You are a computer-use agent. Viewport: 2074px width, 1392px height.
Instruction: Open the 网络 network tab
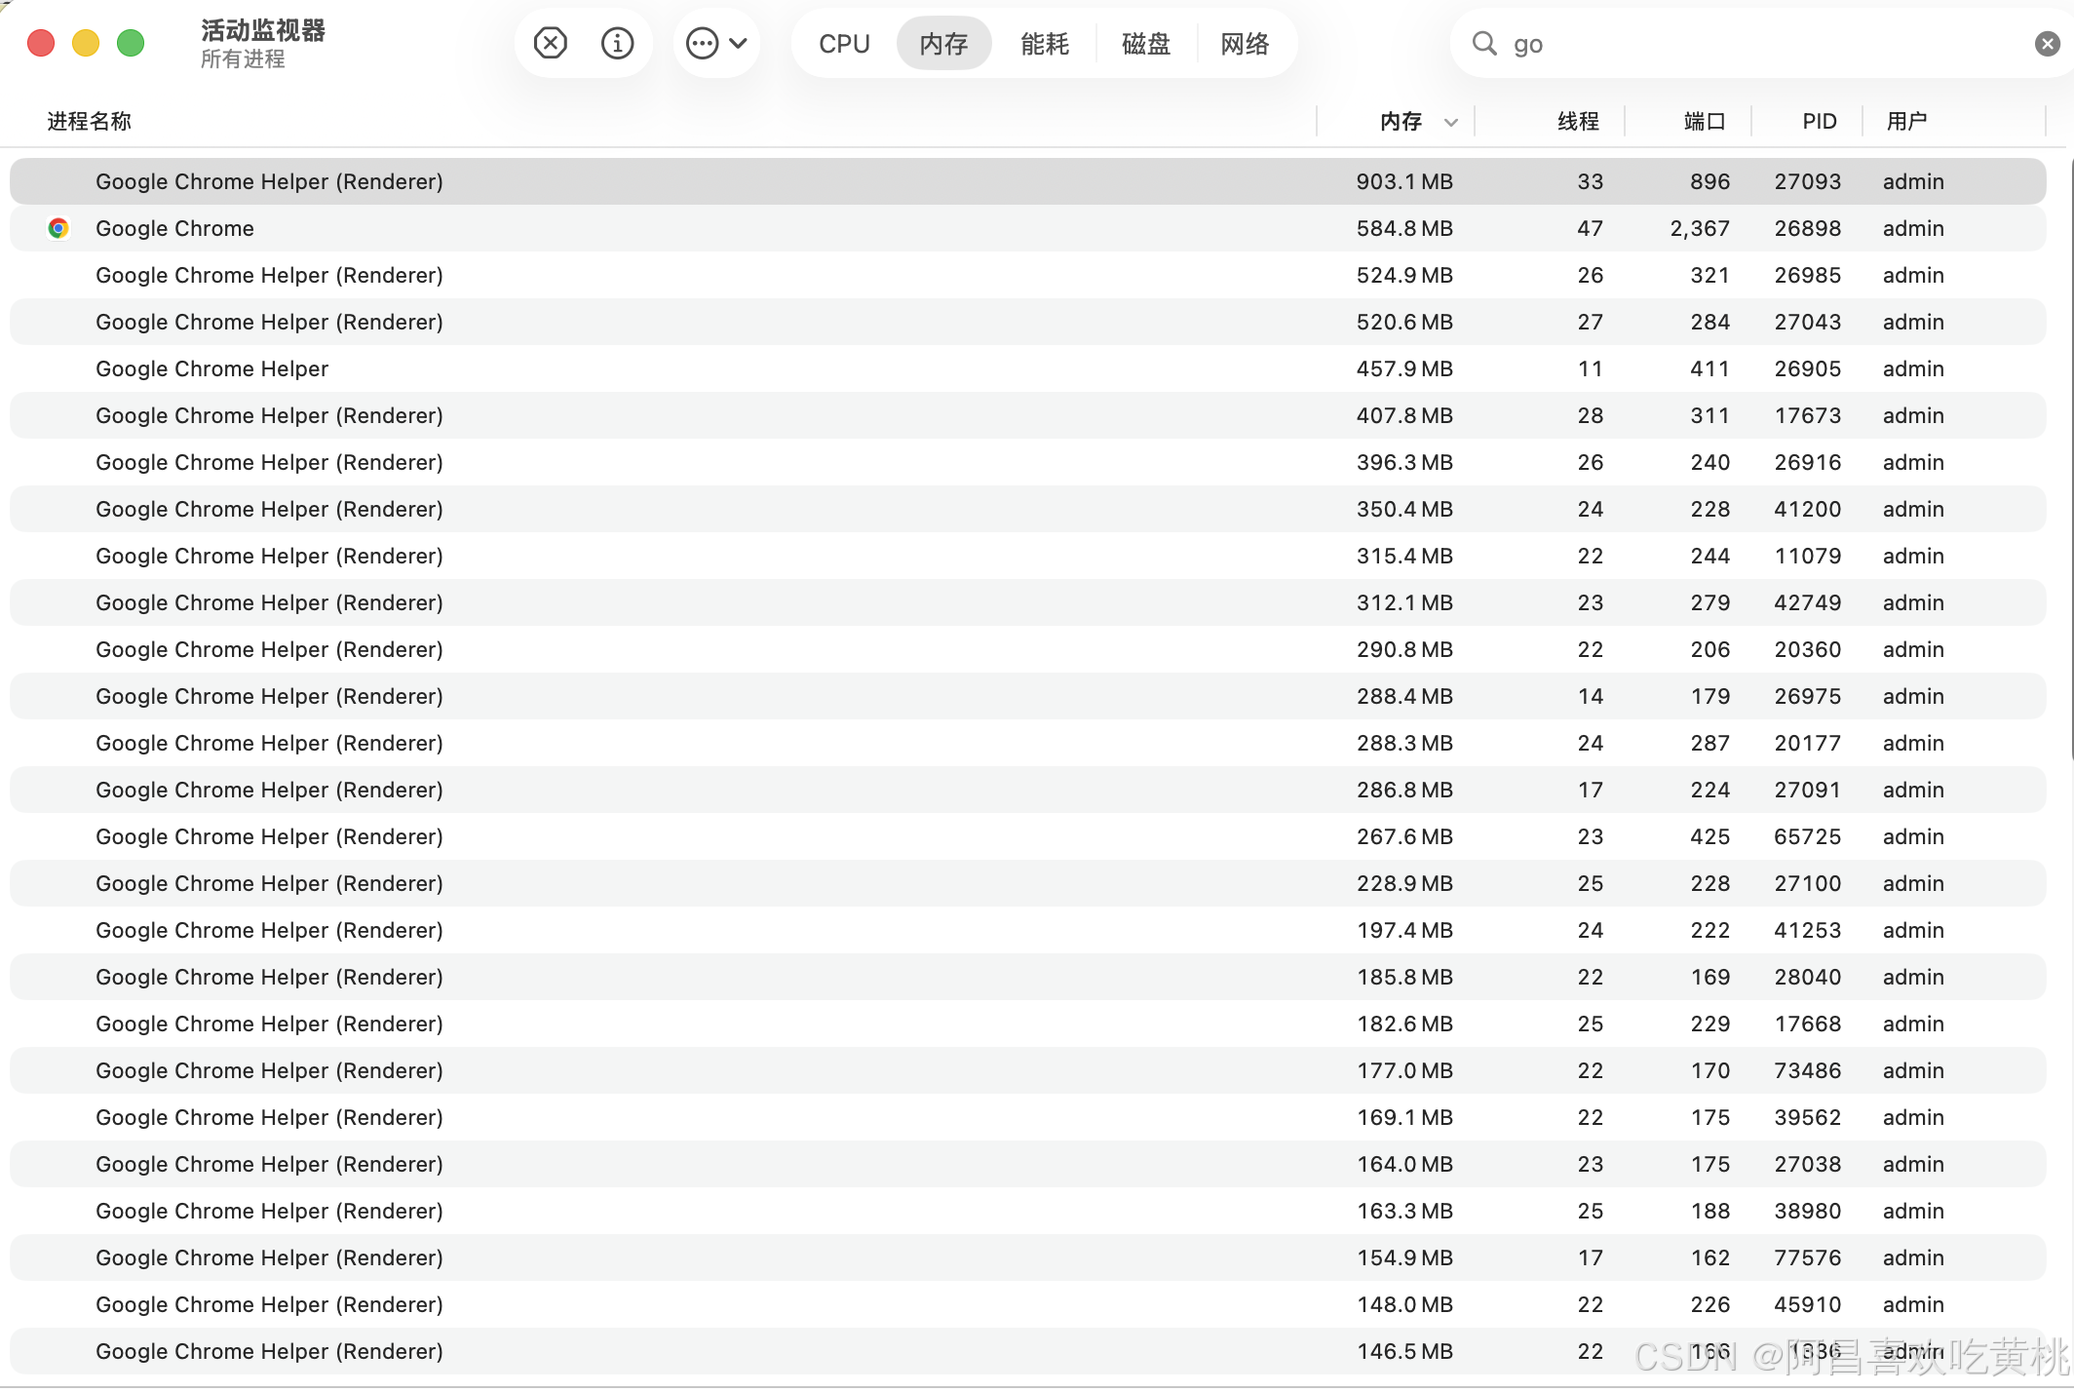[1246, 44]
